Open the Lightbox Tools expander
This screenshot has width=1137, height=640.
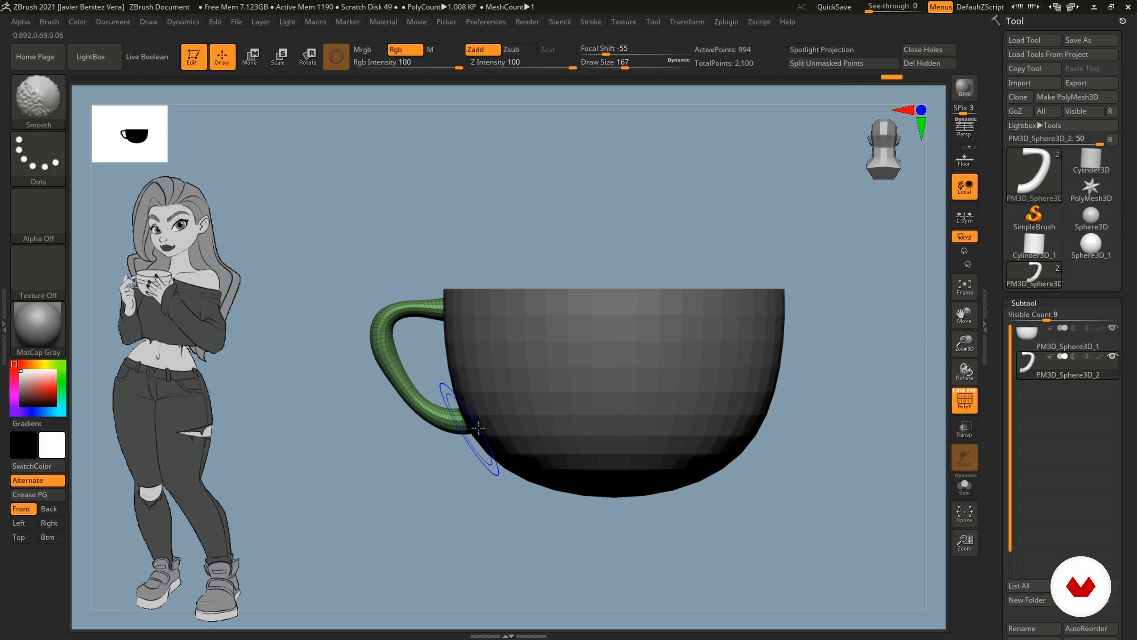point(1034,125)
